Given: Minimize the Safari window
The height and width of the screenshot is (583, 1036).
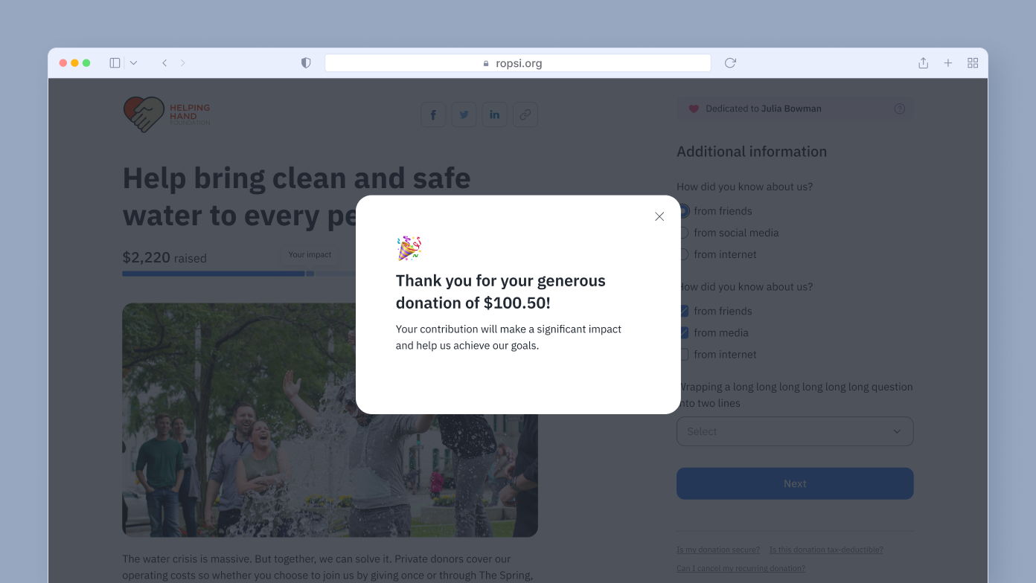Looking at the screenshot, I should click(x=74, y=63).
